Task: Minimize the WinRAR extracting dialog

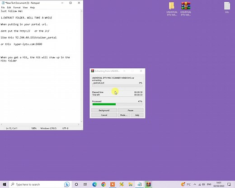Action: tap(124, 71)
